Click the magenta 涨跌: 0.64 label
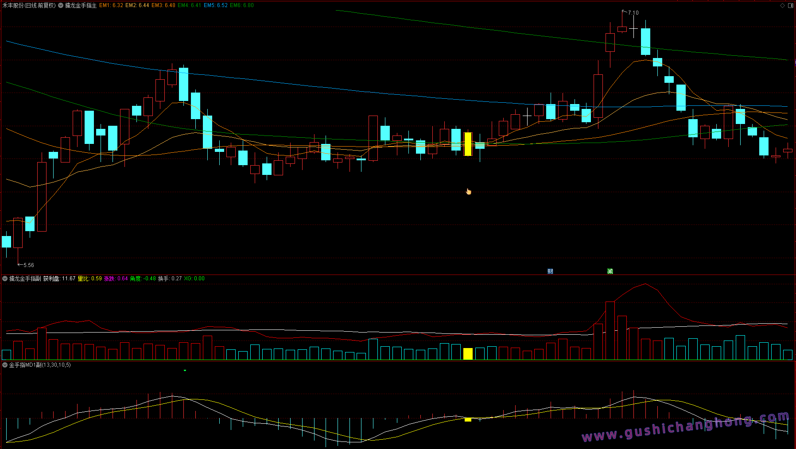The width and height of the screenshot is (796, 449). tap(116, 279)
